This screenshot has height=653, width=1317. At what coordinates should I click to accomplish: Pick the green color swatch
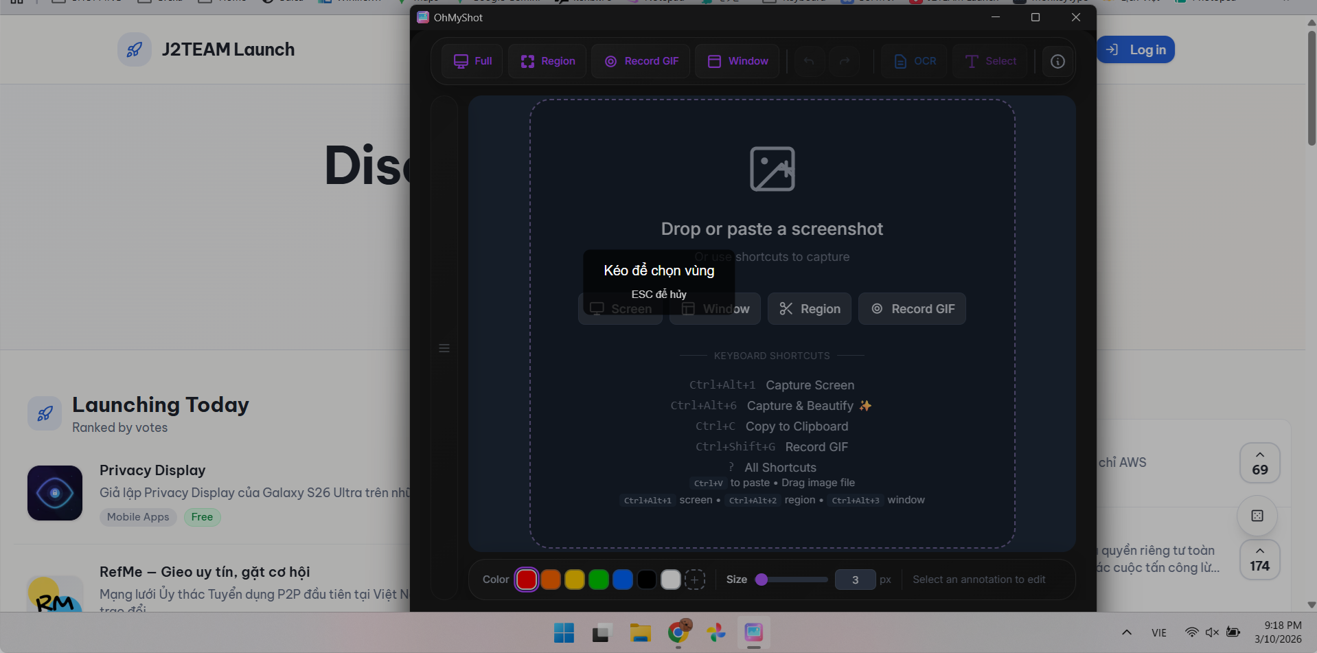(599, 580)
